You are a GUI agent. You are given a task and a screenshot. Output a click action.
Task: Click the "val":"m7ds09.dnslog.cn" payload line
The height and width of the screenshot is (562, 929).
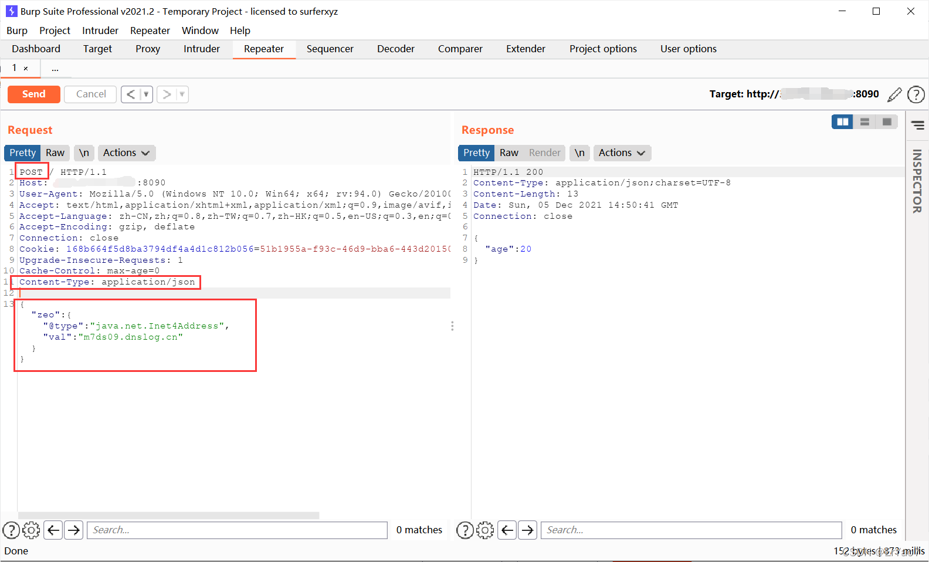point(113,337)
